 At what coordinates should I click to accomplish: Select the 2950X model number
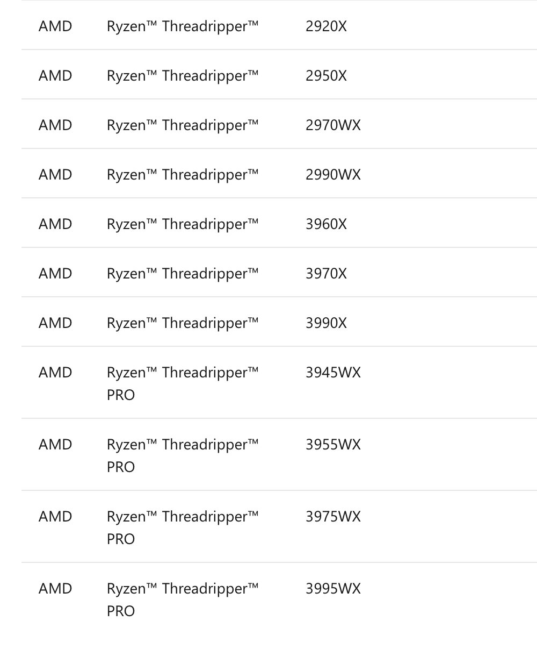[326, 75]
